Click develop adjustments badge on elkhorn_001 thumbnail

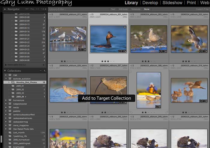(125, 51)
